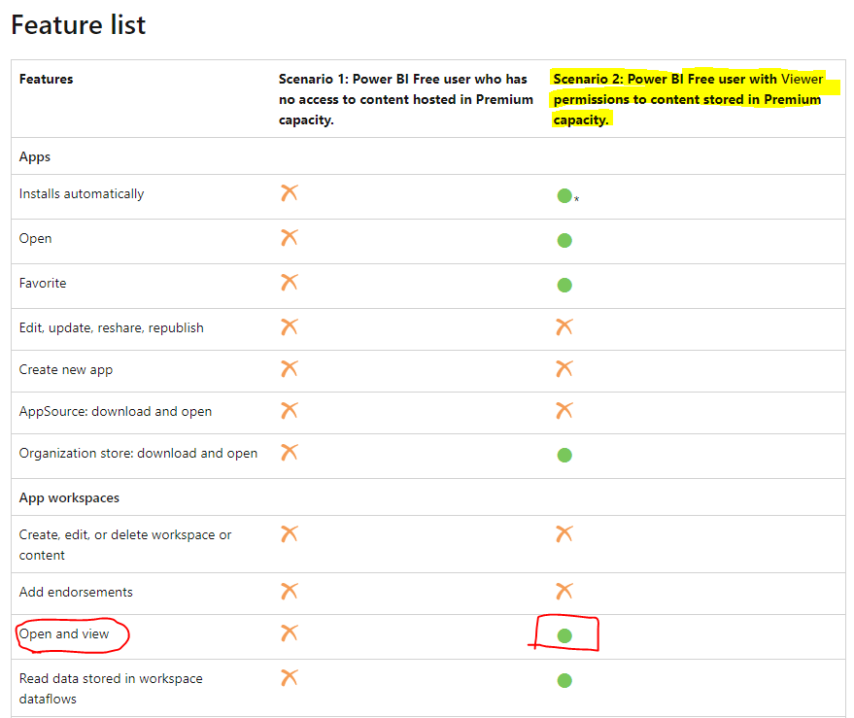Select the Features column header

click(x=46, y=79)
